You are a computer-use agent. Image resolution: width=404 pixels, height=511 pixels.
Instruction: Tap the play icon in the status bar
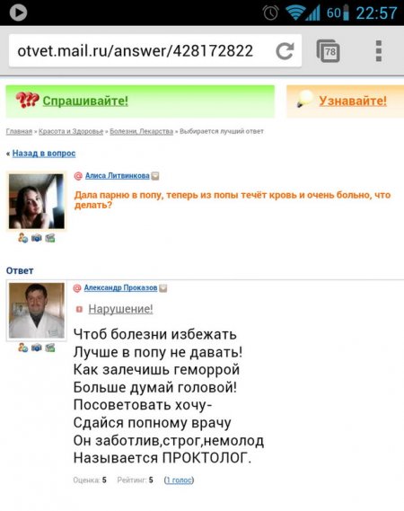(18, 13)
